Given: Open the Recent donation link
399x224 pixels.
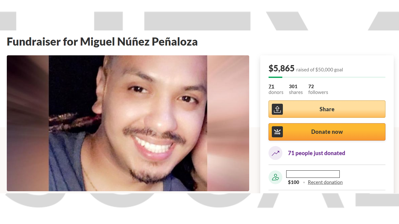Looking at the screenshot, I should pyautogui.click(x=325, y=182).
